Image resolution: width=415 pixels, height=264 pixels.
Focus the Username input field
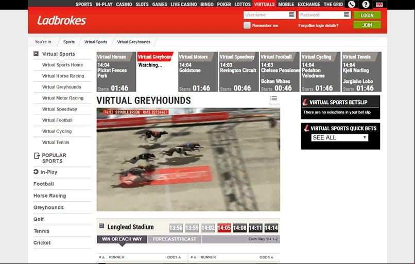pos(269,15)
